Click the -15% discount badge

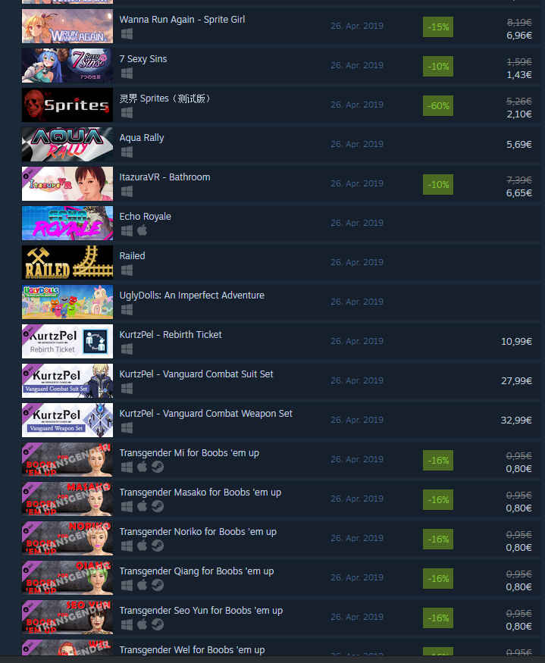point(438,27)
